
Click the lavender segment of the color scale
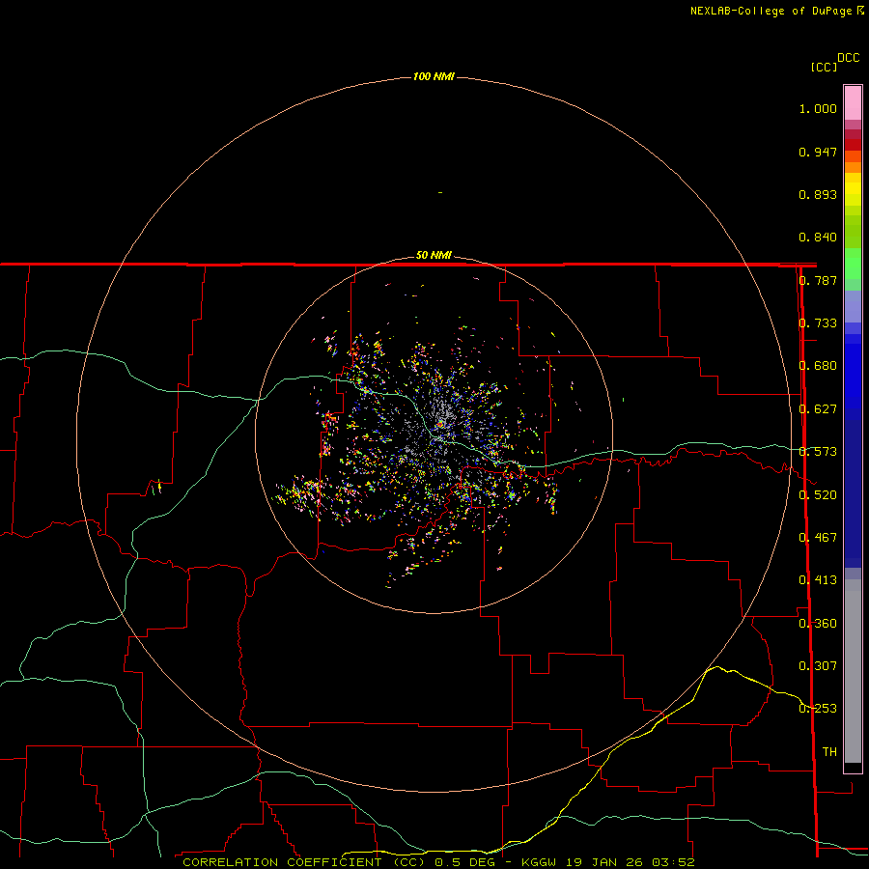tap(853, 307)
